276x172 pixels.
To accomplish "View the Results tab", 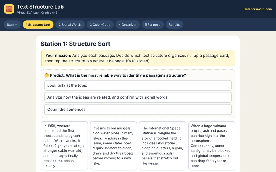I will [174, 25].
